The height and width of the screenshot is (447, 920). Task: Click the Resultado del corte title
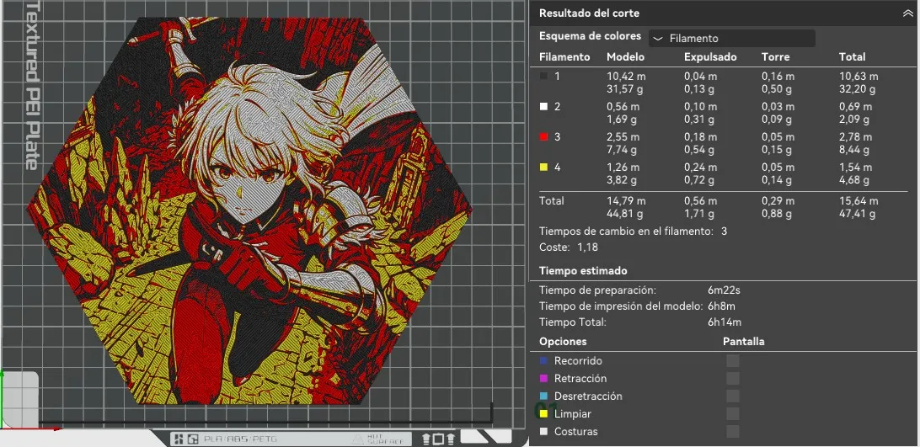point(589,13)
